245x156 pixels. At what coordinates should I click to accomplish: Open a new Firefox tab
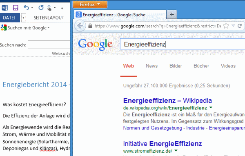pyautogui.click(x=172, y=15)
